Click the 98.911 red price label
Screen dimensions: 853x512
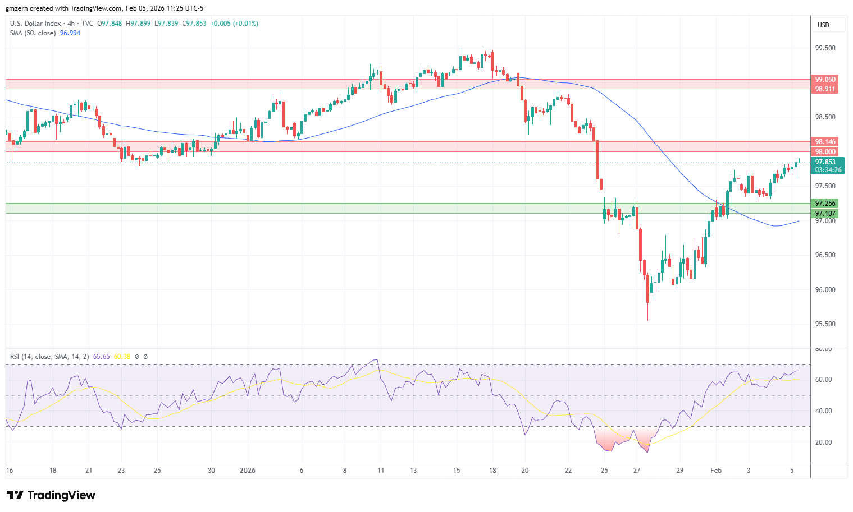[825, 89]
